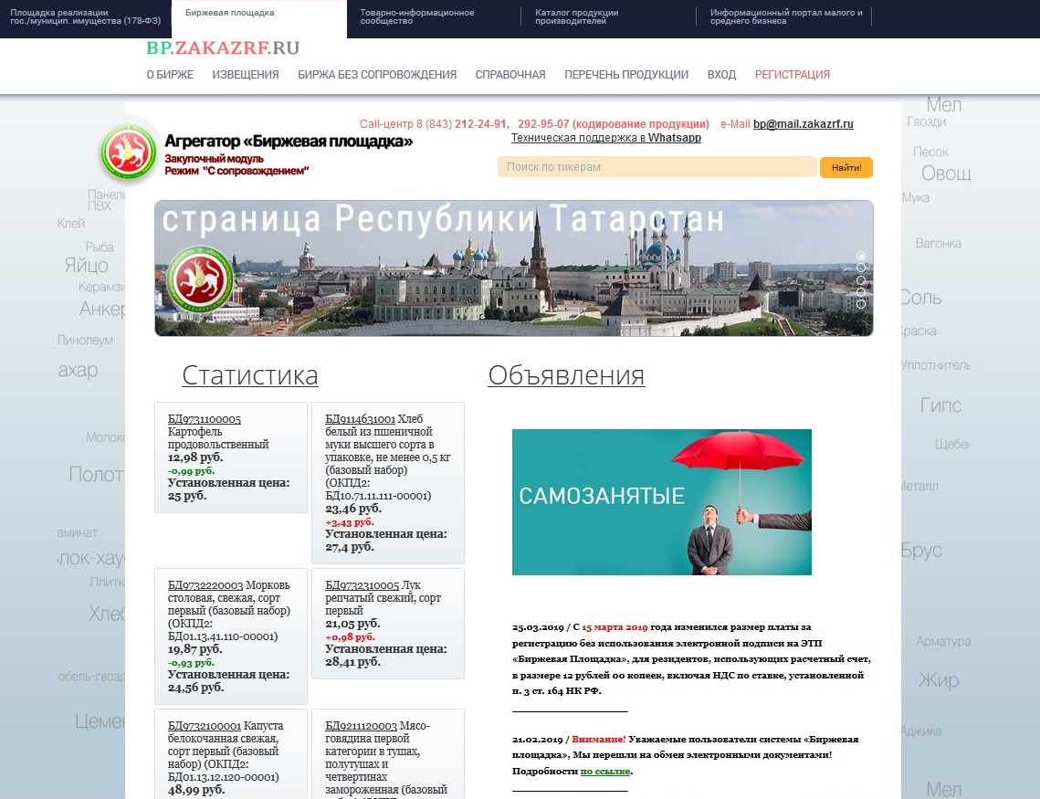1040x799 pixels.
Task: Open the Самозанятые umbrella banner image
Action: click(661, 501)
